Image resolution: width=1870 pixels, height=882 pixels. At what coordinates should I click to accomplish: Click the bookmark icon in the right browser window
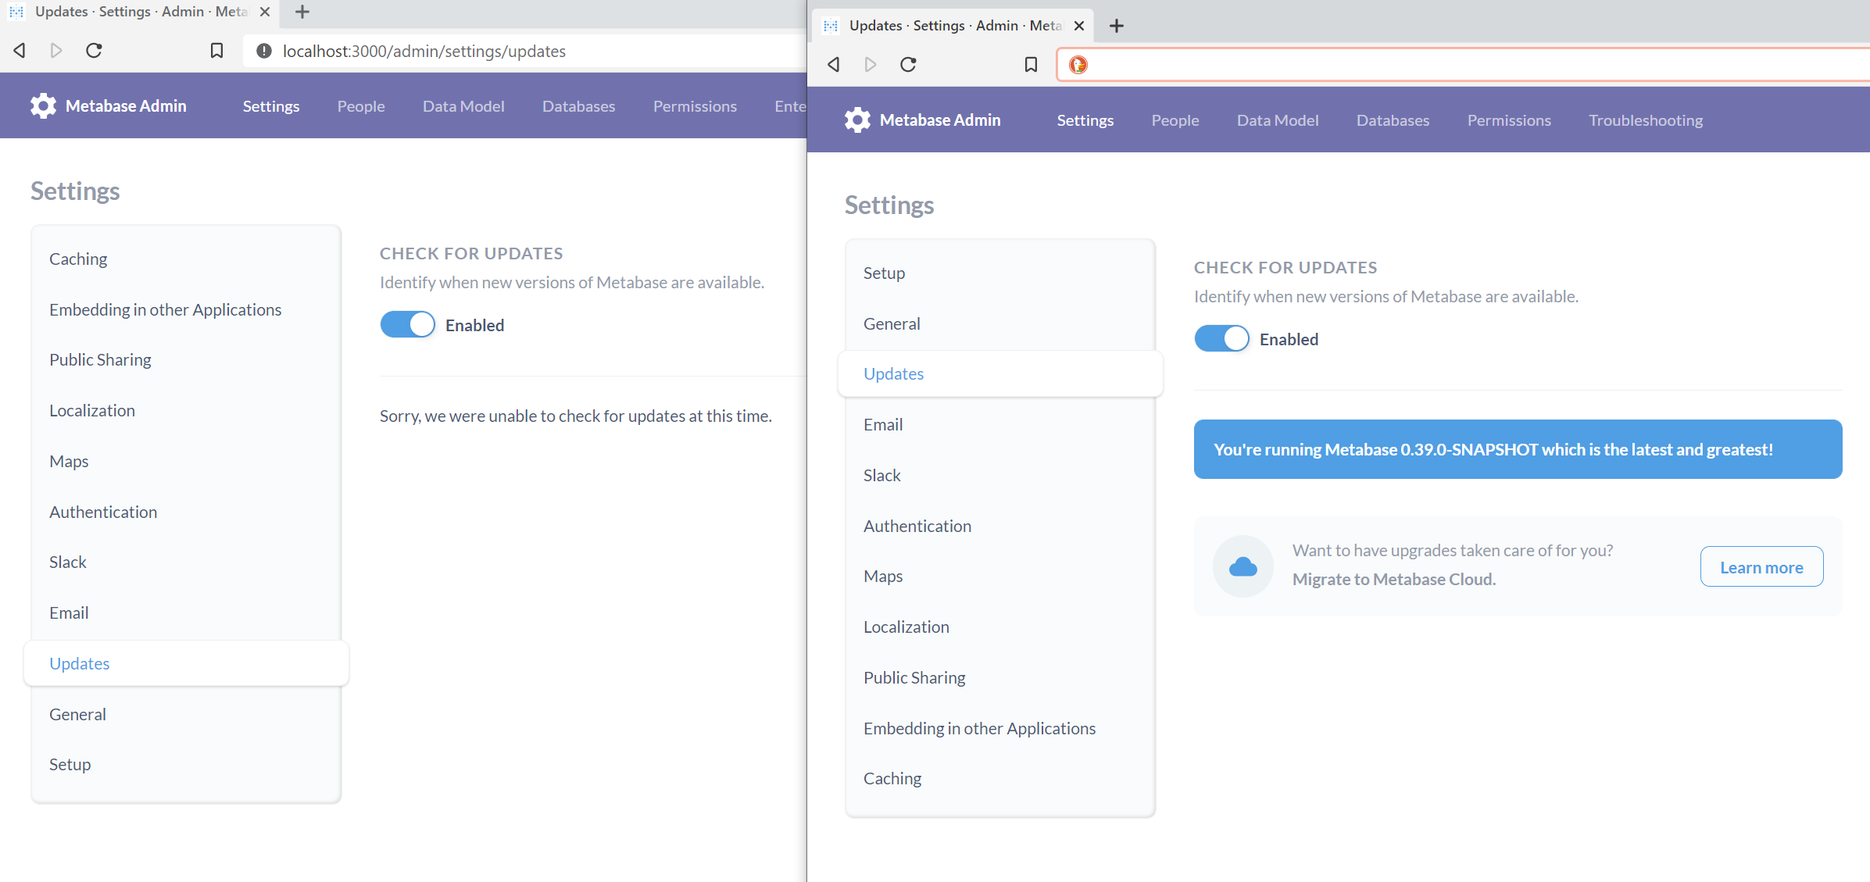(1030, 65)
